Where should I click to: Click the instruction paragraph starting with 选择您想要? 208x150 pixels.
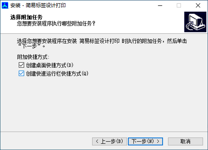coord(102,44)
